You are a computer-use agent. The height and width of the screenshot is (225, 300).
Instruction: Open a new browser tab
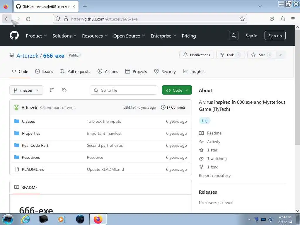pyautogui.click(x=85, y=7)
